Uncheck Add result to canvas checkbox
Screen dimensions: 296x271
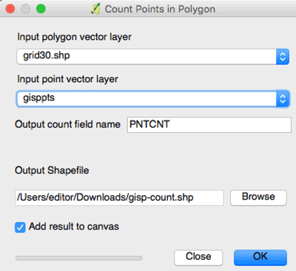20,227
